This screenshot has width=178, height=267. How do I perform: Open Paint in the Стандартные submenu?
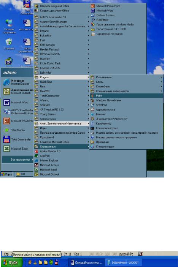126,96
